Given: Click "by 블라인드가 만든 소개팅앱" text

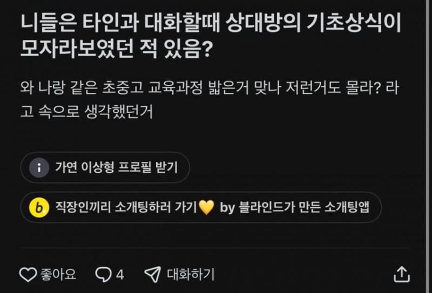Looking at the screenshot, I should coord(295,207).
